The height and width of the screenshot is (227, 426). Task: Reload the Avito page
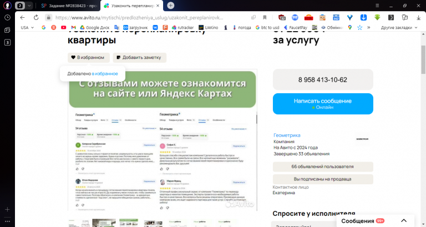point(36,18)
